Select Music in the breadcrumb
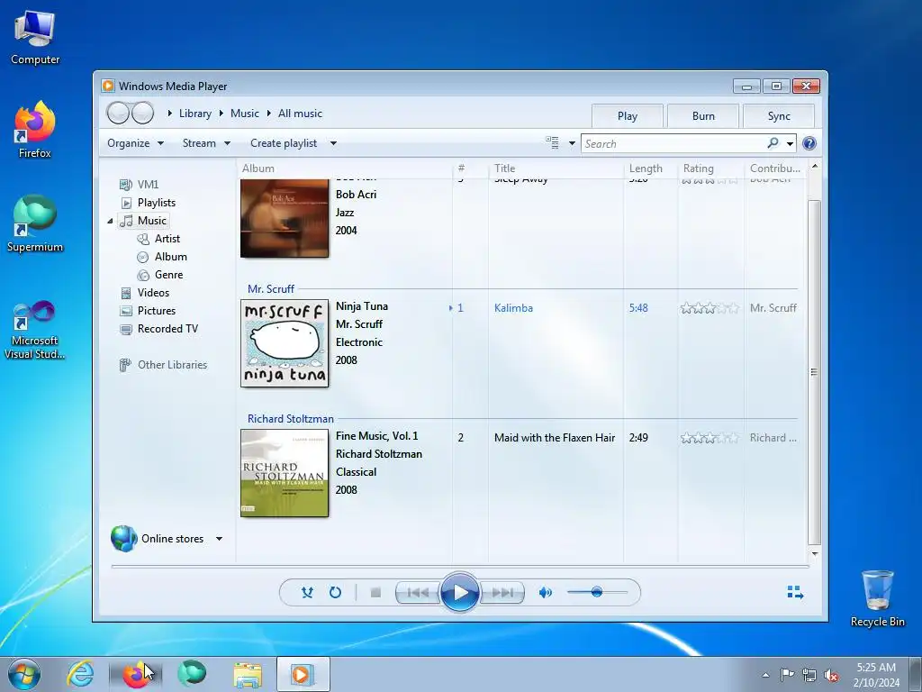922x692 pixels. click(245, 114)
